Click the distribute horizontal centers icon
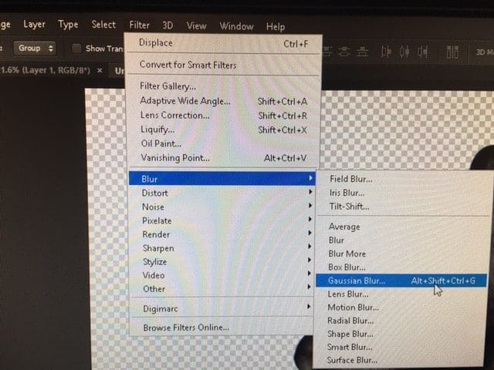The image size is (494, 370). pos(402,52)
